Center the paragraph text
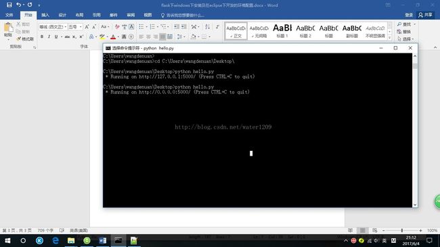 click(148, 37)
